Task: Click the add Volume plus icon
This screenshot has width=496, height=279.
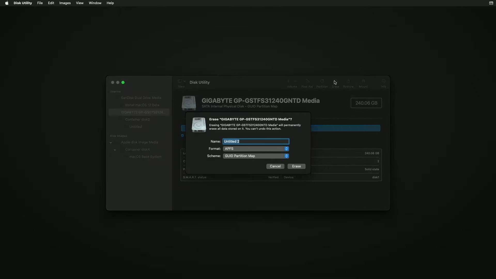Action: point(289,81)
